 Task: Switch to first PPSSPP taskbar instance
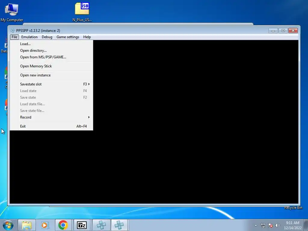pyautogui.click(x=101, y=225)
